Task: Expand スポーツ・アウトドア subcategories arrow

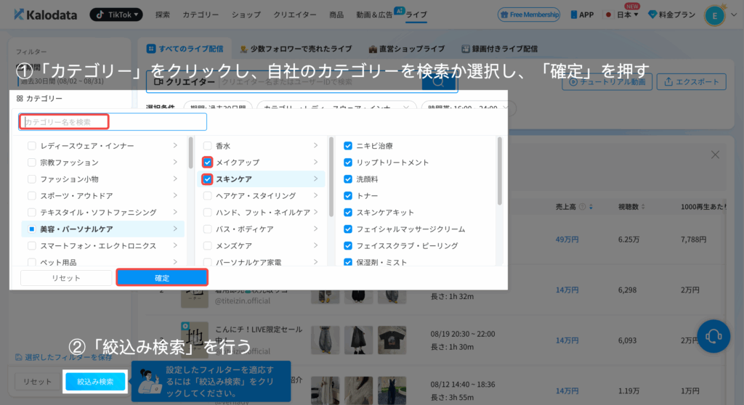Action: click(175, 195)
